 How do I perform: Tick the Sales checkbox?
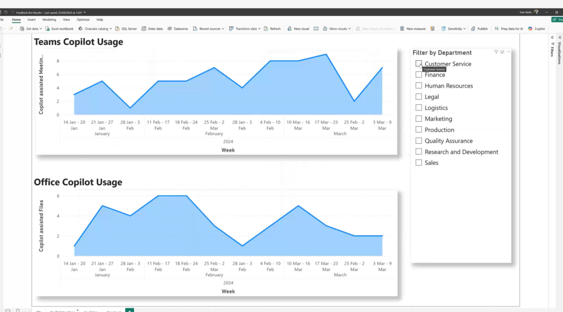418,163
